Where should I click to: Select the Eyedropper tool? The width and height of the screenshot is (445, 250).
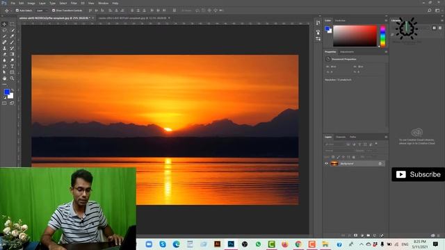pyautogui.click(x=12, y=36)
